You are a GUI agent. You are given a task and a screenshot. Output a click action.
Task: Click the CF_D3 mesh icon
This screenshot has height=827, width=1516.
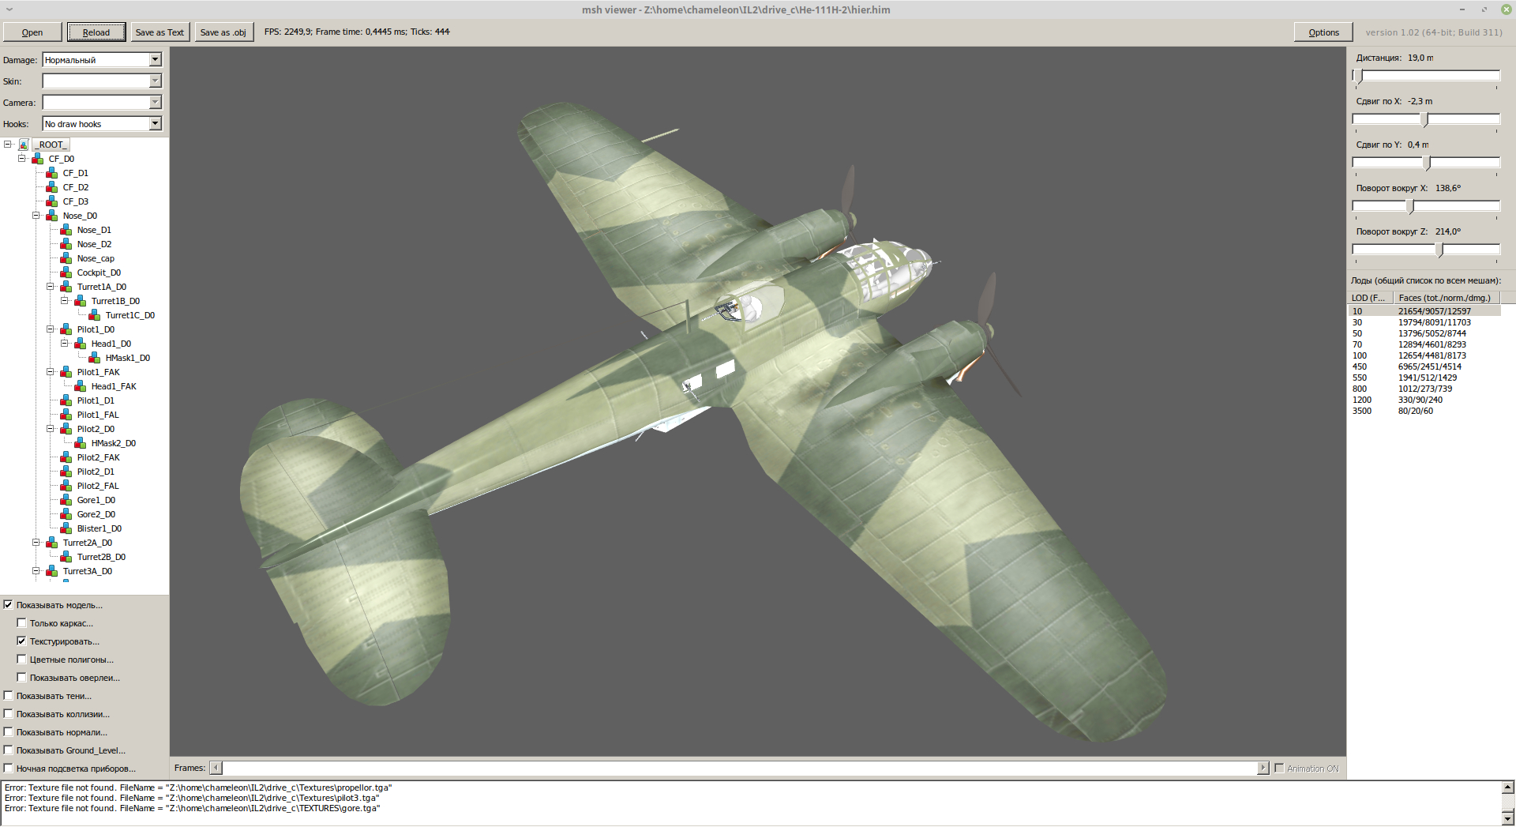51,201
